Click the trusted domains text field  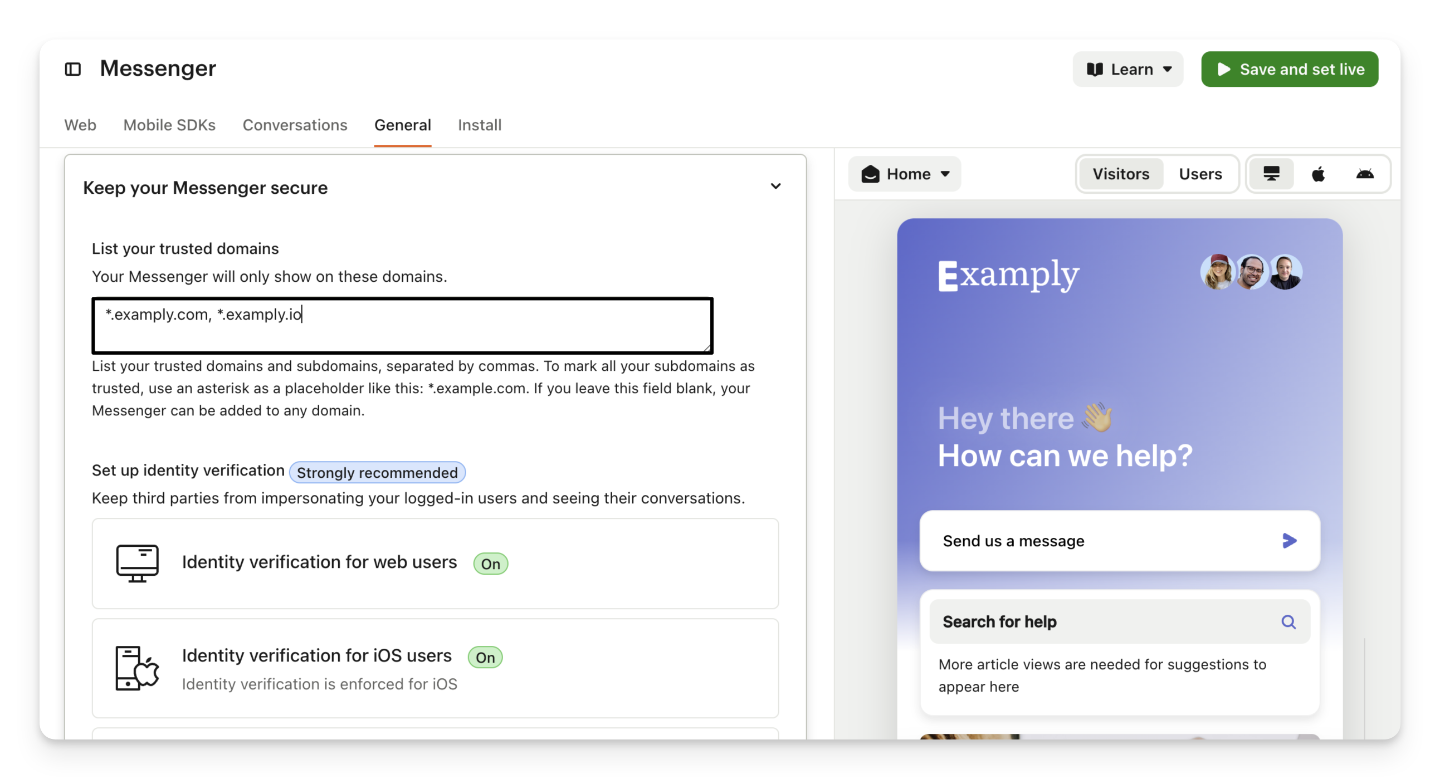tap(402, 326)
